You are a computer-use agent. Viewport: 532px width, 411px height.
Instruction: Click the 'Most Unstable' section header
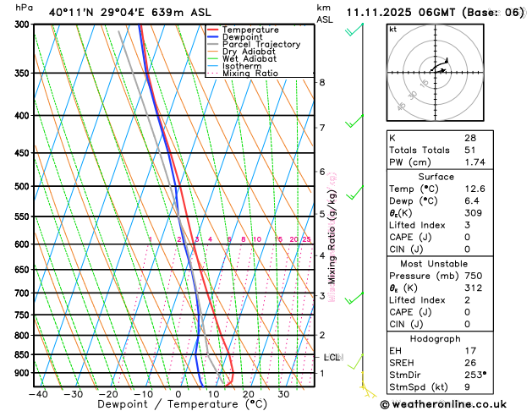coord(434,264)
